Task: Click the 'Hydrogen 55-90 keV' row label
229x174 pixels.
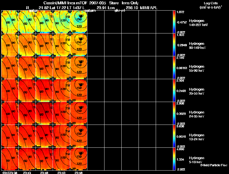Action: 197,69
